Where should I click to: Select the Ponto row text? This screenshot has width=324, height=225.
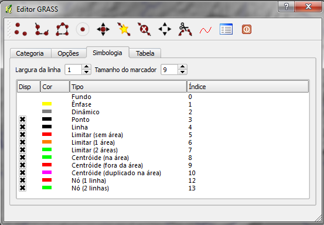[x=80, y=120]
